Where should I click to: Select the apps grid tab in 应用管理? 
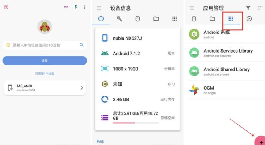[x=231, y=18]
